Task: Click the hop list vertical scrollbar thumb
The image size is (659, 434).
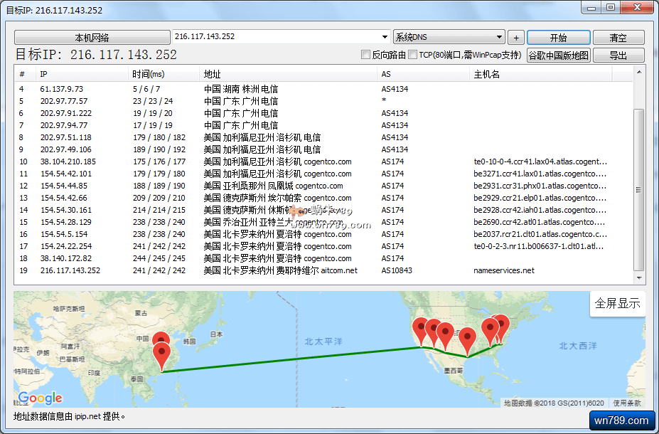Action: pos(639,190)
